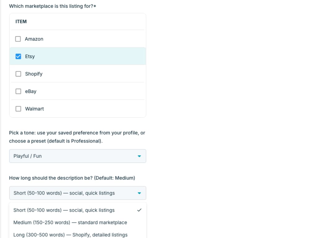Click the tone dropdown arrow icon
Viewport: 317px width, 238px height.
tap(139, 156)
